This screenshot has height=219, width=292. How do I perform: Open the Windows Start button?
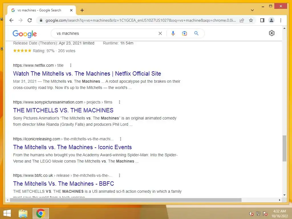click(x=7, y=213)
